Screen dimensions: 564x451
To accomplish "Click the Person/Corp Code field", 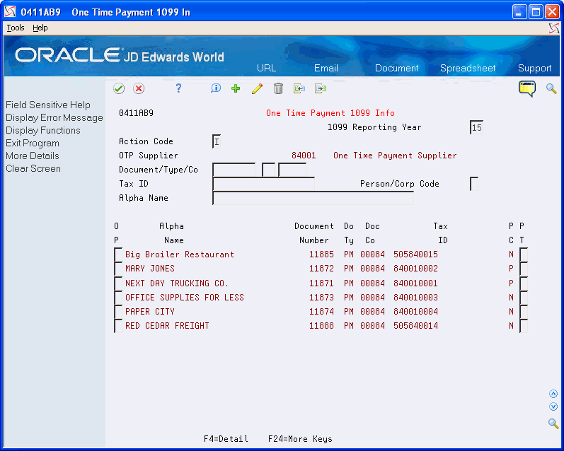I will pos(474,184).
